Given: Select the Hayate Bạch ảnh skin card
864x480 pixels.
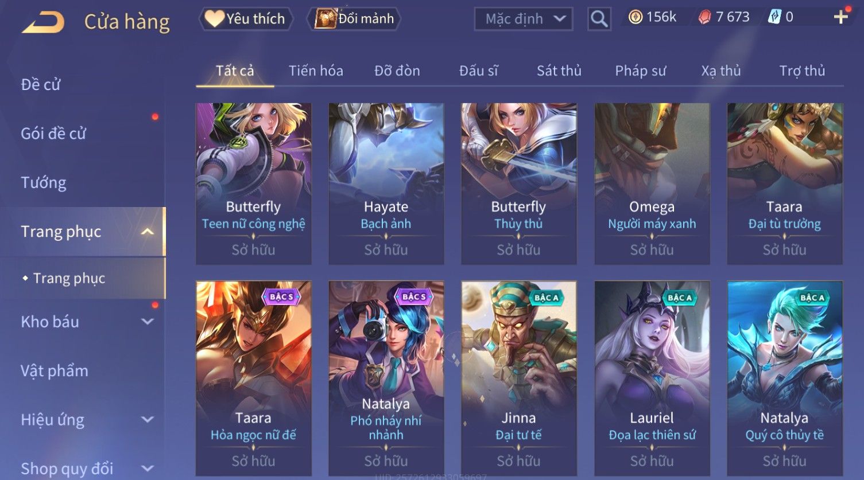Looking at the screenshot, I should click(x=386, y=184).
